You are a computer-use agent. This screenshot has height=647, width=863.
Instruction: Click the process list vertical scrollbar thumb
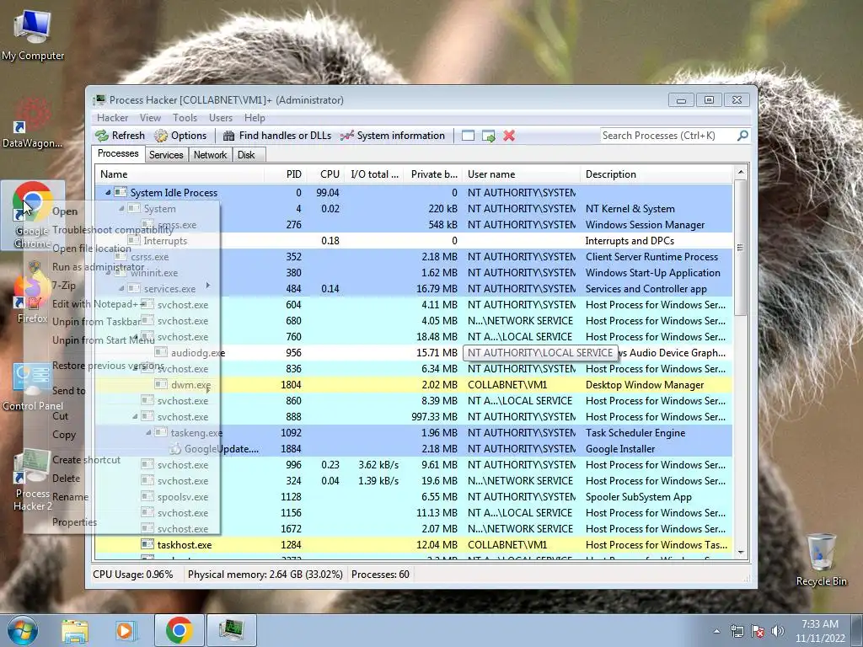click(x=741, y=248)
